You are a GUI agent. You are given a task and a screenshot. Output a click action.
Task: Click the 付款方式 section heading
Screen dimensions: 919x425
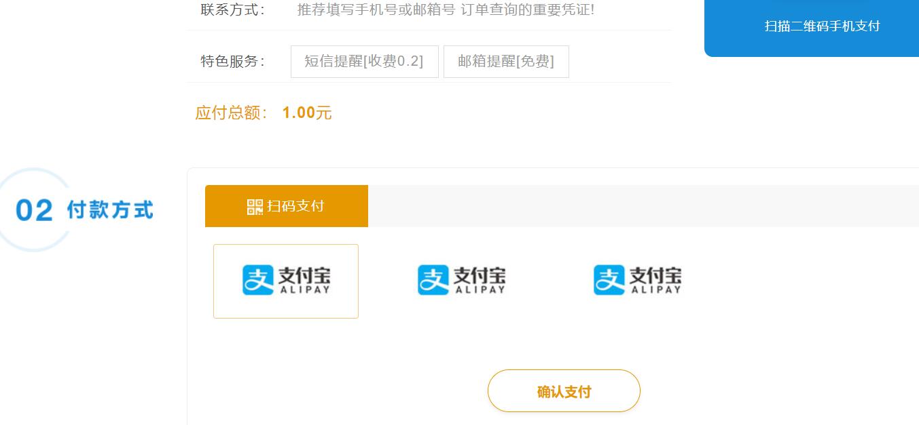pyautogui.click(x=110, y=210)
